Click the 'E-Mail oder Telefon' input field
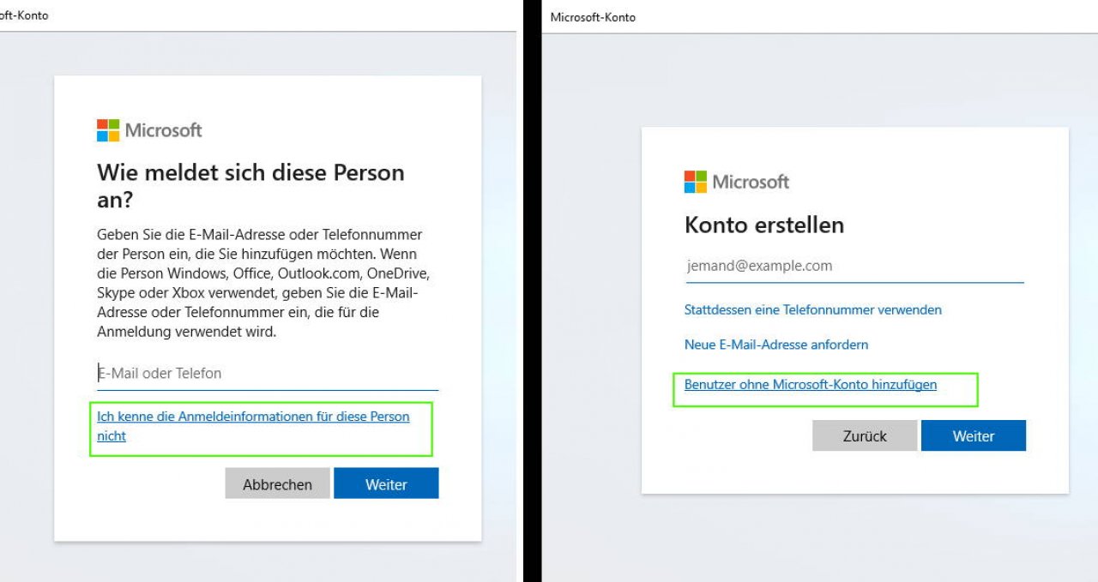The height and width of the screenshot is (582, 1098). click(x=268, y=374)
